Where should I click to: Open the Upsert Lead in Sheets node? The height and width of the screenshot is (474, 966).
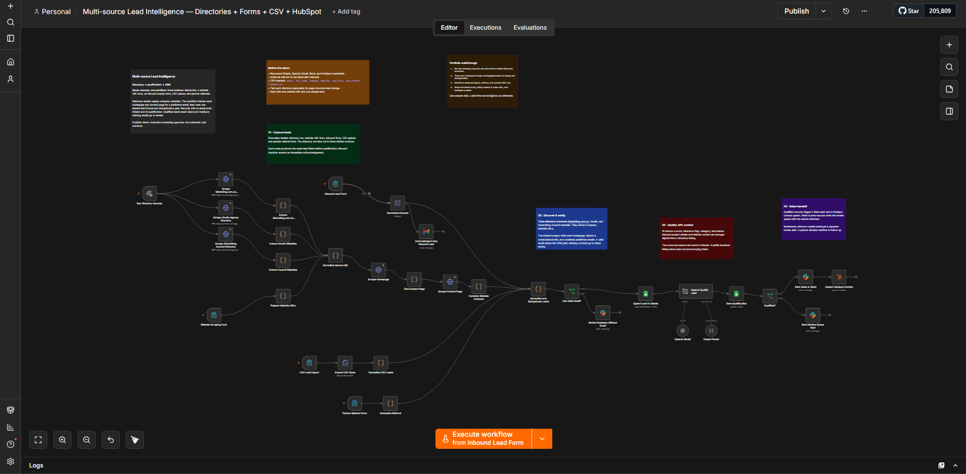coord(645,294)
